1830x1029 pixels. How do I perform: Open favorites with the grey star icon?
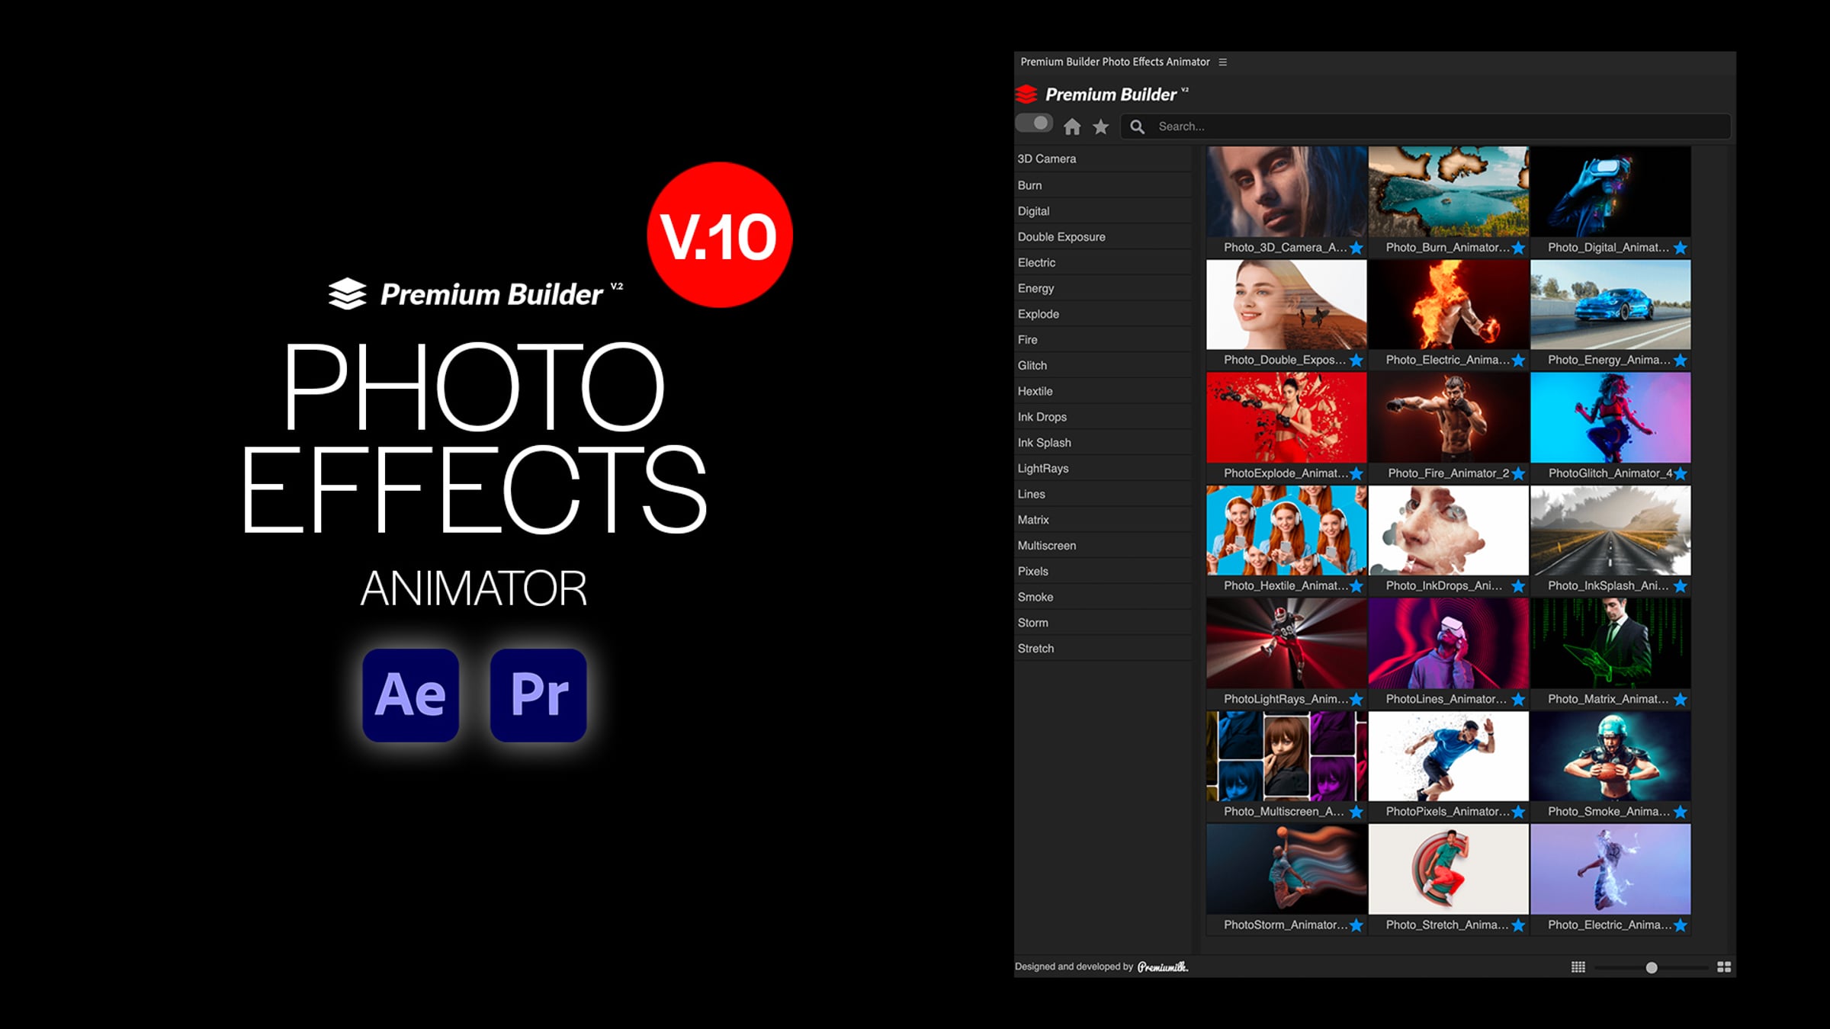tap(1100, 127)
